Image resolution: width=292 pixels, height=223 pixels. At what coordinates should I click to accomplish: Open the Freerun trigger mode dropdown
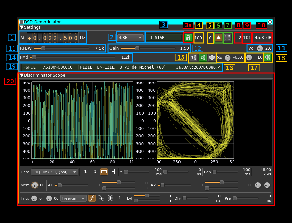point(73,198)
